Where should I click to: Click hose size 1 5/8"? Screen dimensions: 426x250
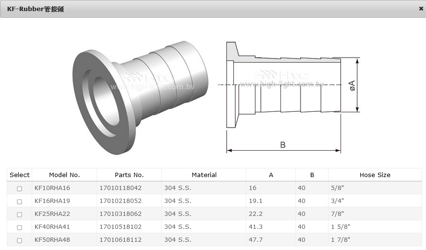tap(341, 226)
